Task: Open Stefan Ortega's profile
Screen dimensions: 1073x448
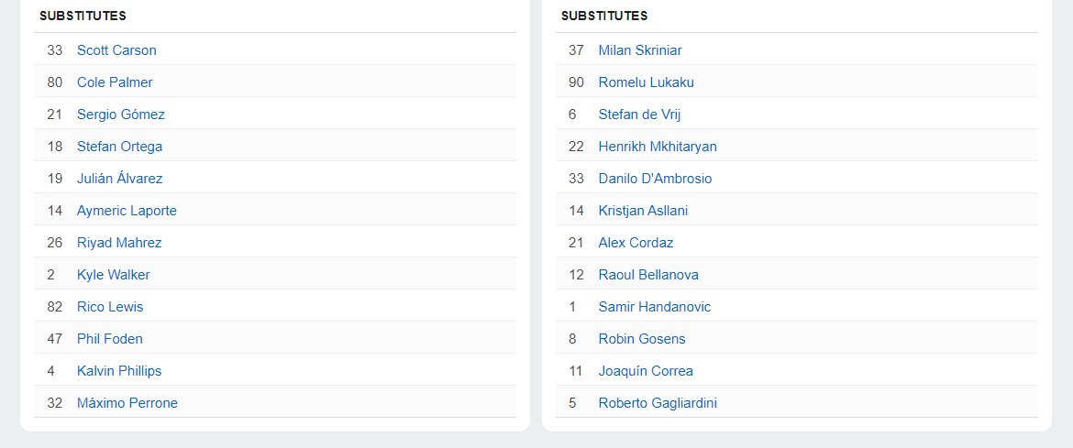Action: 119,147
